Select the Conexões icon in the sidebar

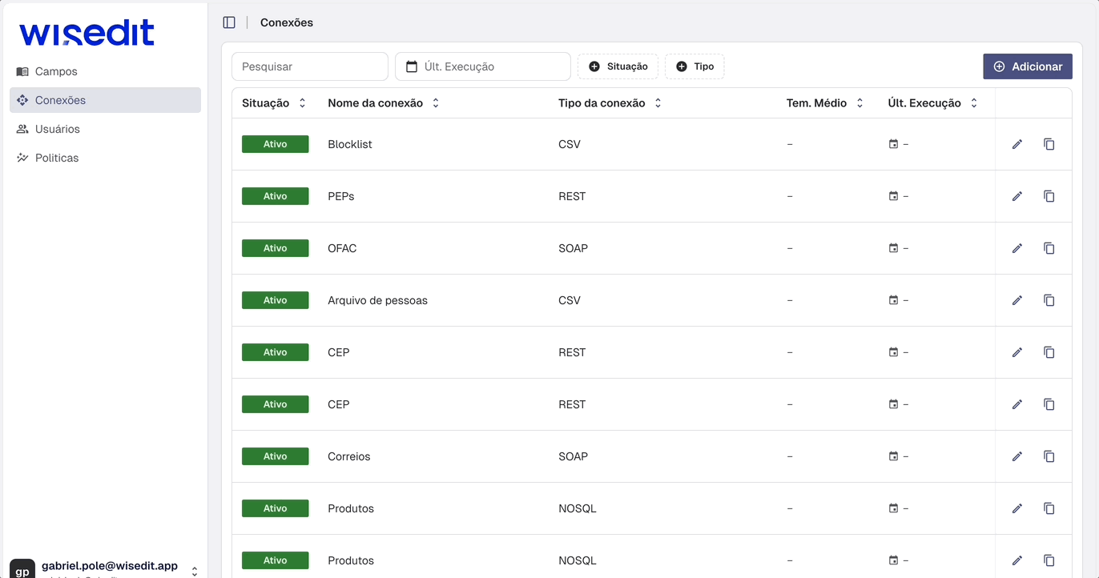(x=22, y=100)
